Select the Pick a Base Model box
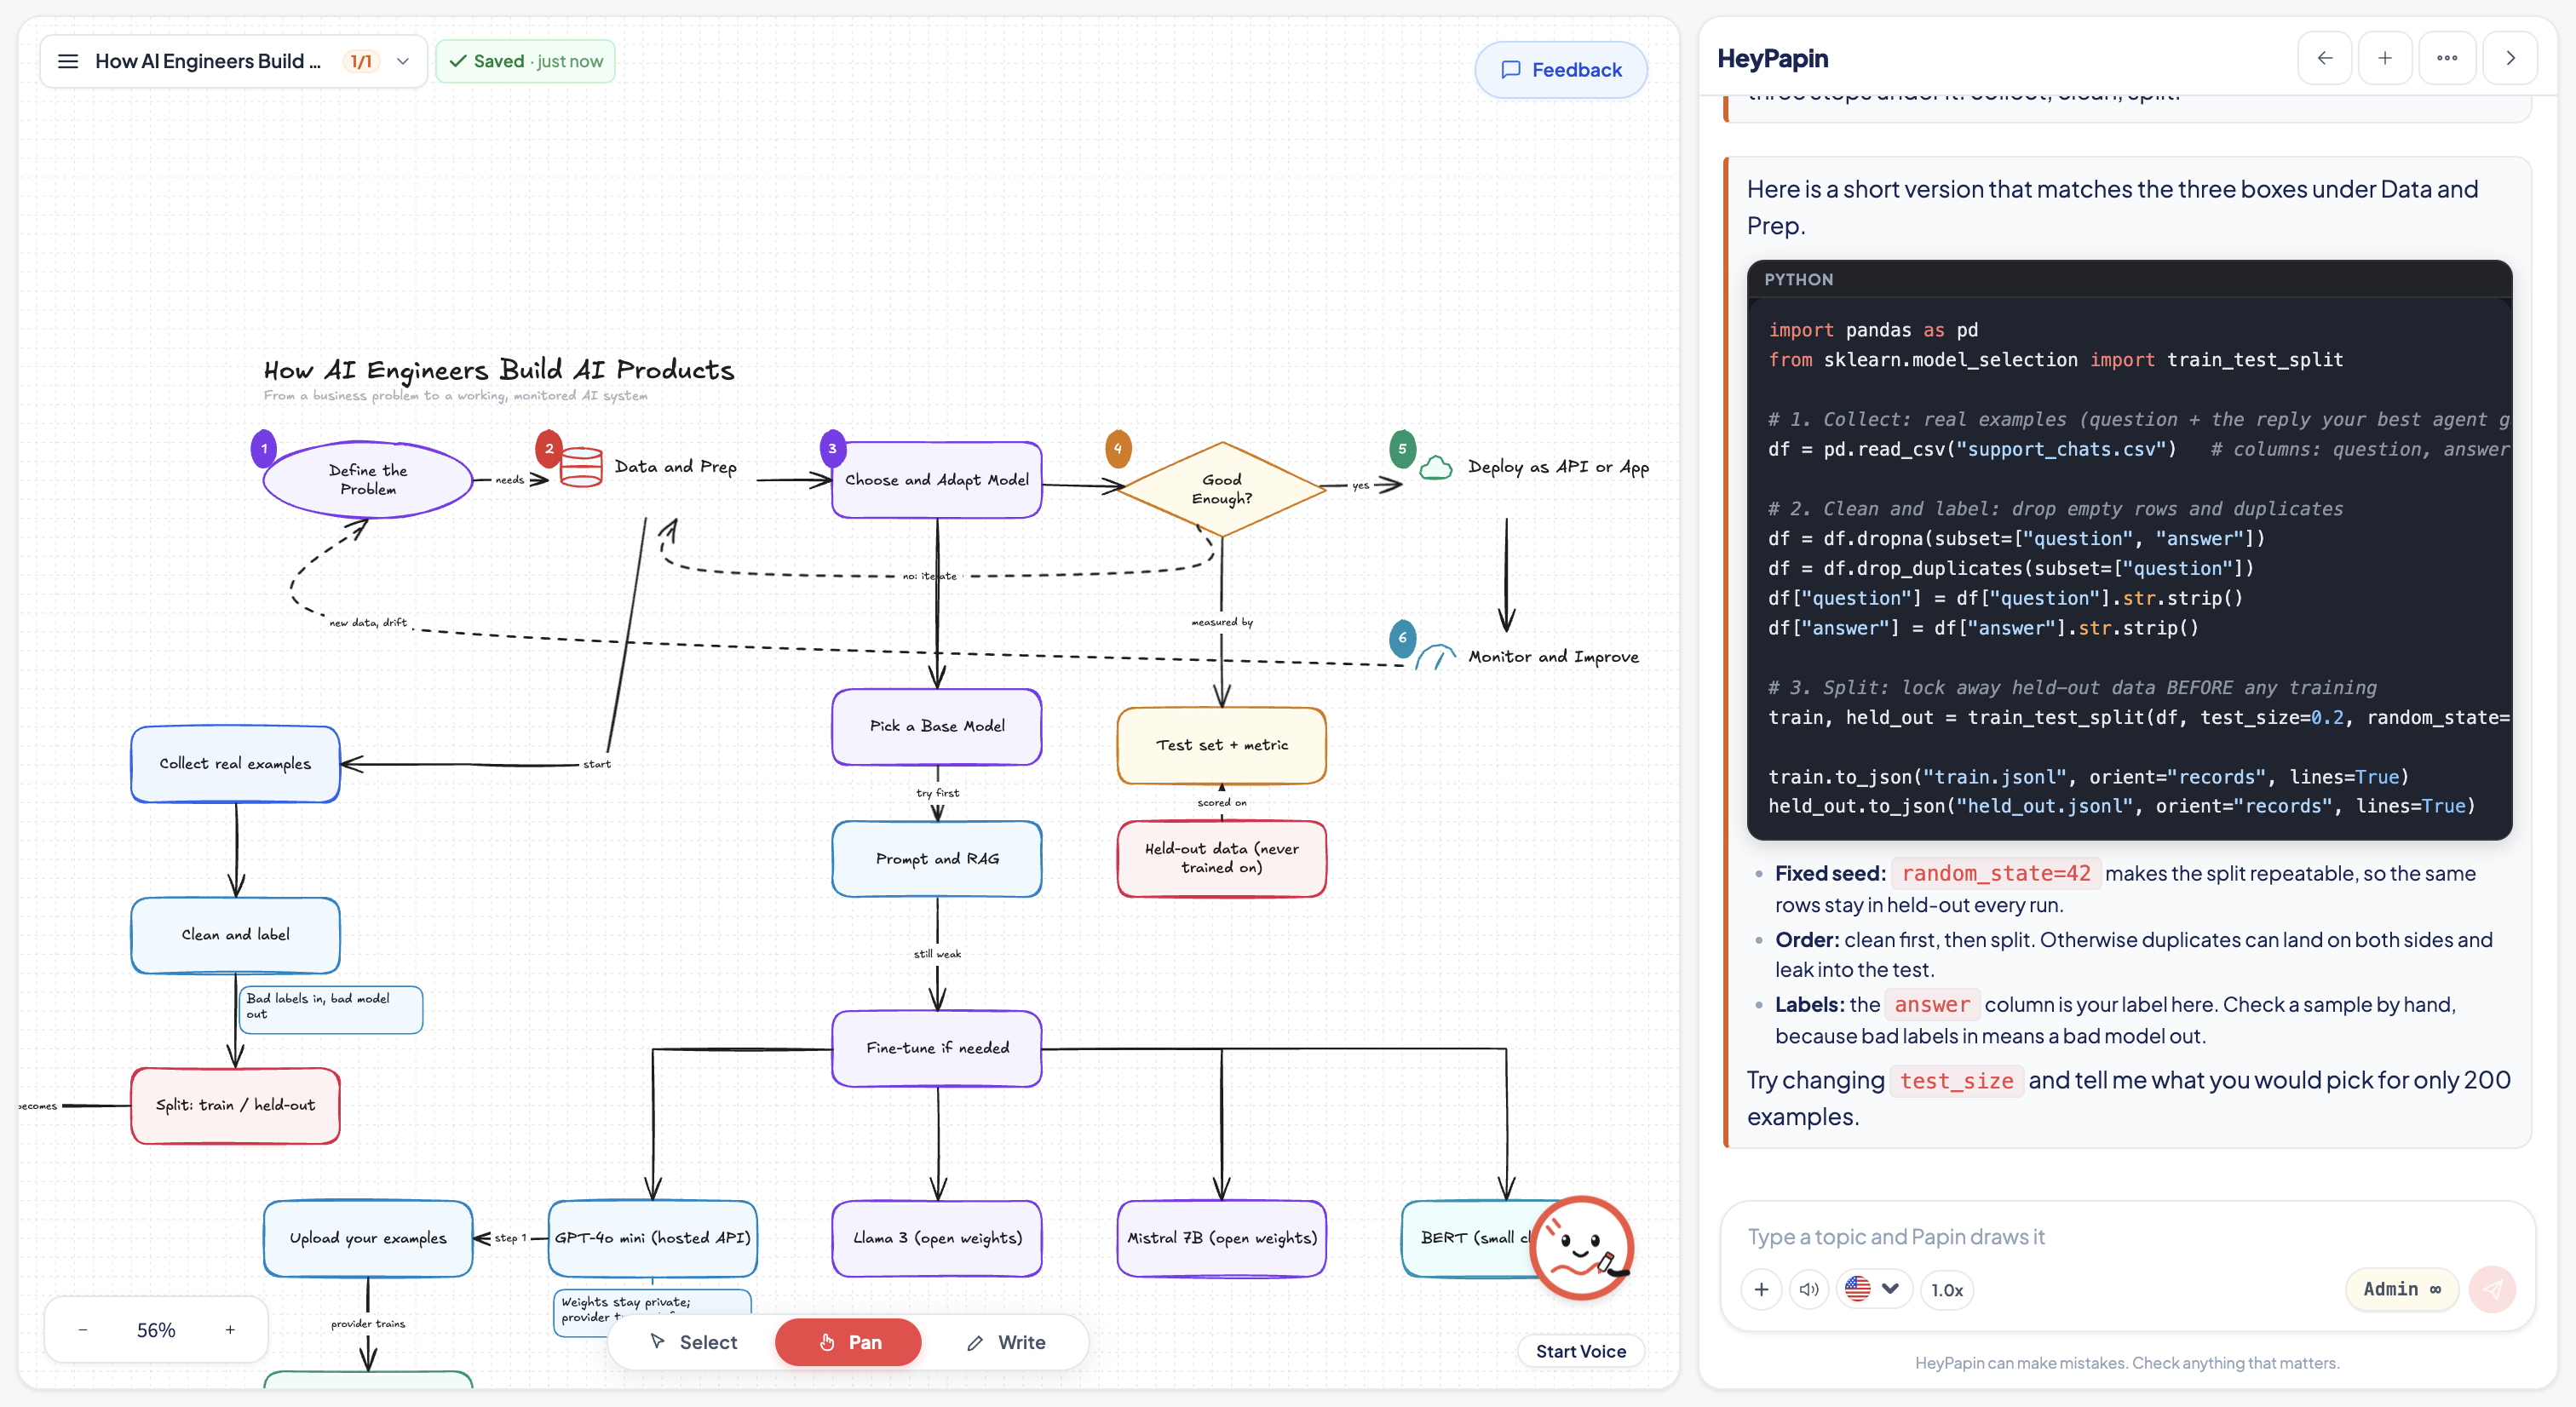Viewport: 2576px width, 1407px height. click(937, 726)
